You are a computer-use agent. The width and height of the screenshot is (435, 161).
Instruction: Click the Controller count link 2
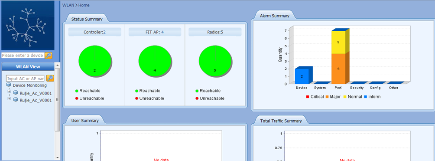point(104,32)
